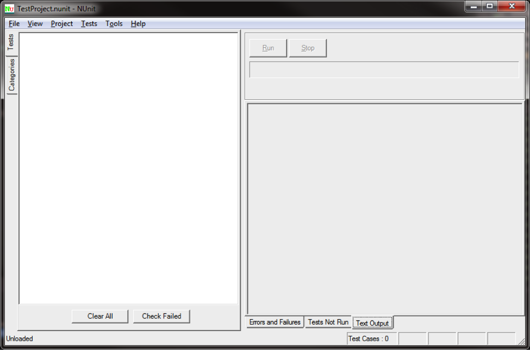Select the Errors and Failures tab
Viewport: 530px width, 350px height.
coord(275,322)
